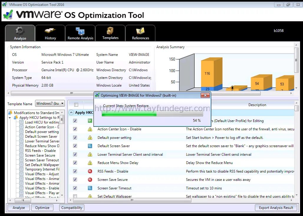The height and width of the screenshot is (216, 303).
Task: Select Set Default Wallpaper tree item
Action: pyautogui.click(x=42, y=165)
